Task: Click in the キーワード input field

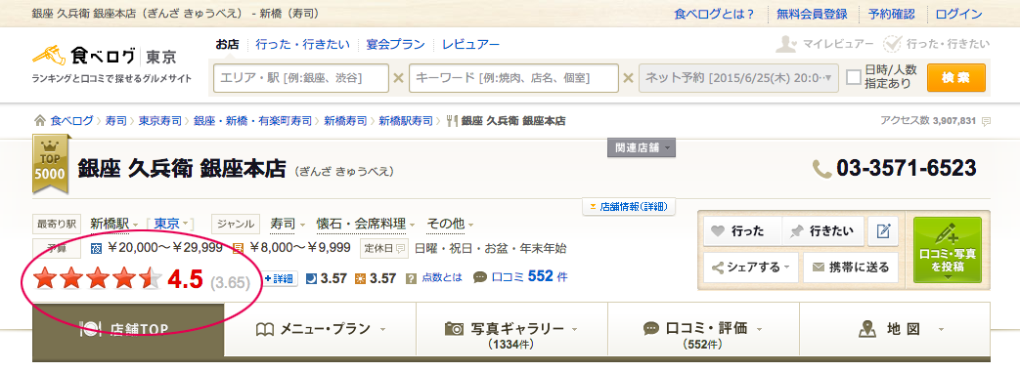Action: pos(513,78)
